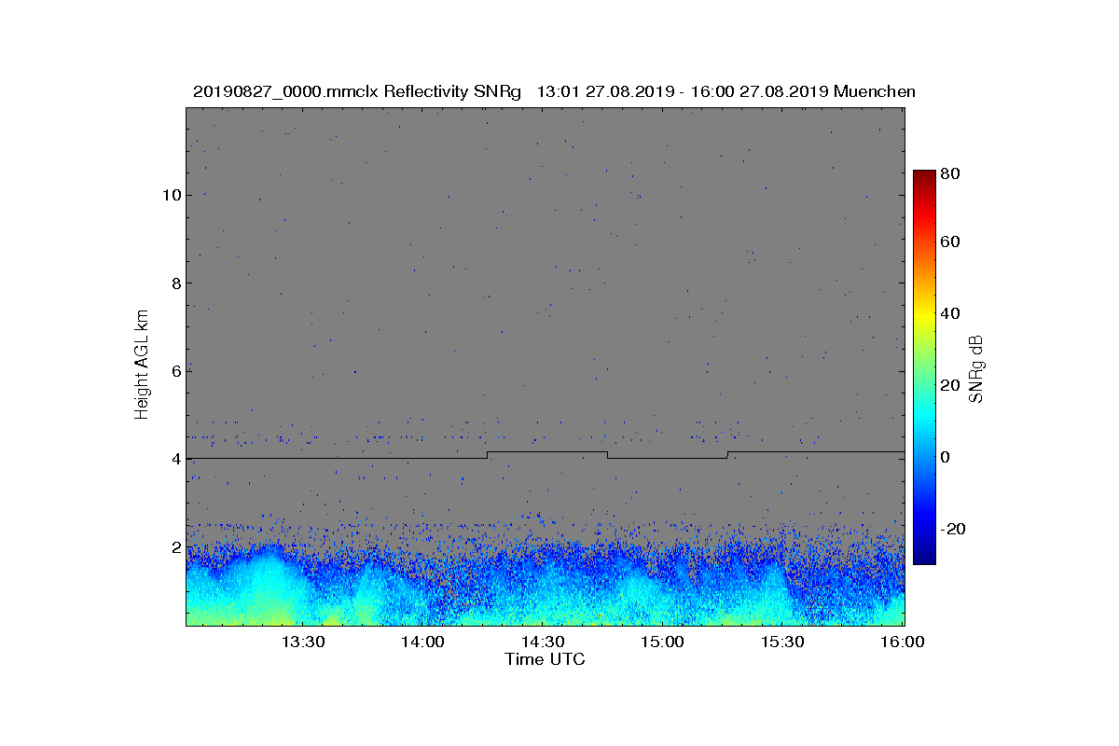This screenshot has height=746, width=1119.
Task: Click the height tick label 10
Action: pos(171,195)
